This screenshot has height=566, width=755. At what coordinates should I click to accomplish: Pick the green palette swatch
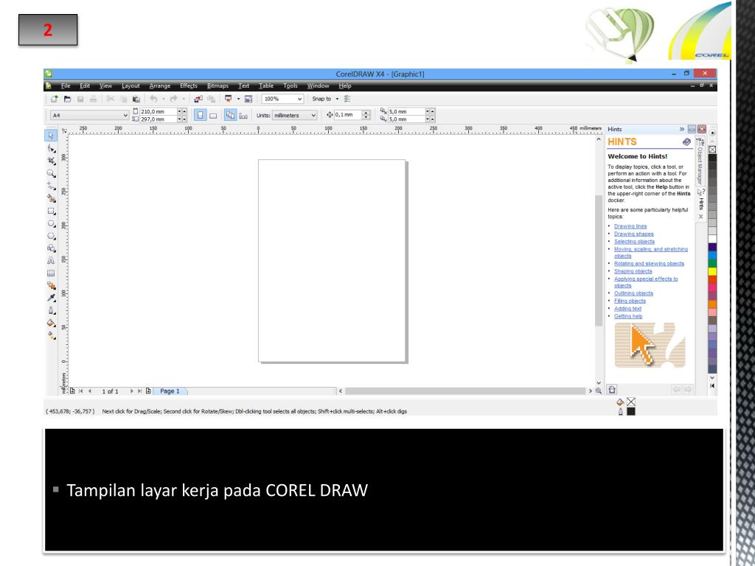tap(712, 263)
